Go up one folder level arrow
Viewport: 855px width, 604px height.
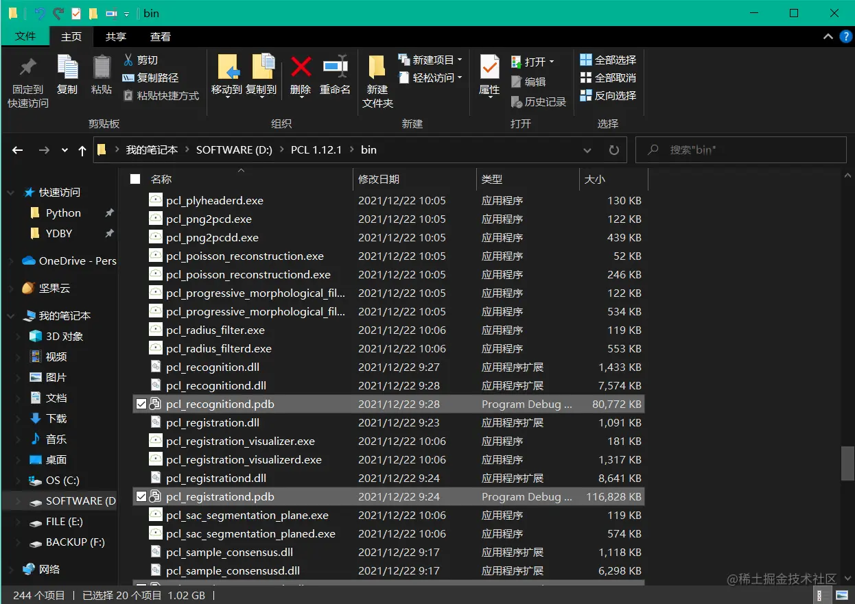[x=82, y=150]
